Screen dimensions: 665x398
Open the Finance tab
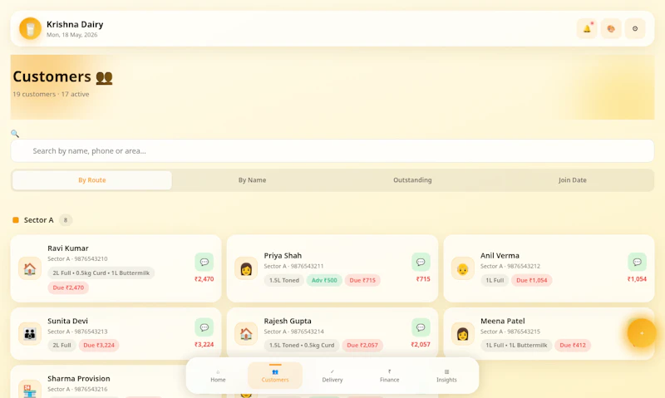pyautogui.click(x=389, y=376)
